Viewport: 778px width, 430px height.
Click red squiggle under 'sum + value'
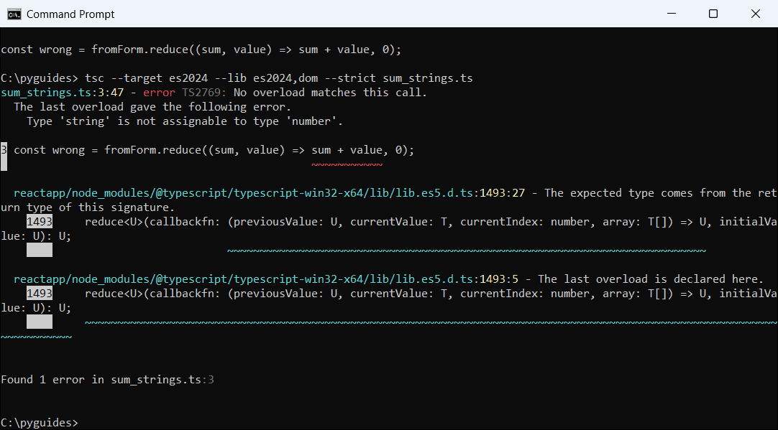tap(347, 164)
